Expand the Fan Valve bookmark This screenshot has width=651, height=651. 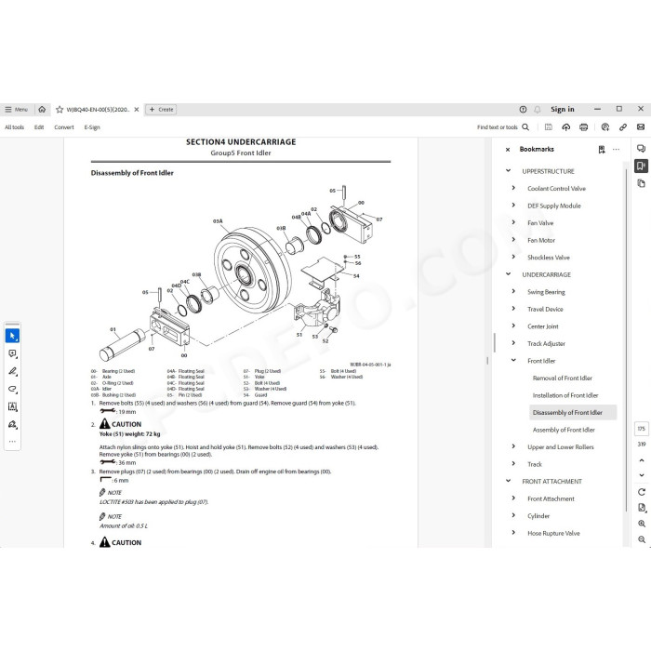click(x=513, y=222)
